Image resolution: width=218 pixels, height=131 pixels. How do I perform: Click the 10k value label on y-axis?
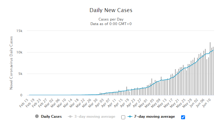(x=19, y=52)
